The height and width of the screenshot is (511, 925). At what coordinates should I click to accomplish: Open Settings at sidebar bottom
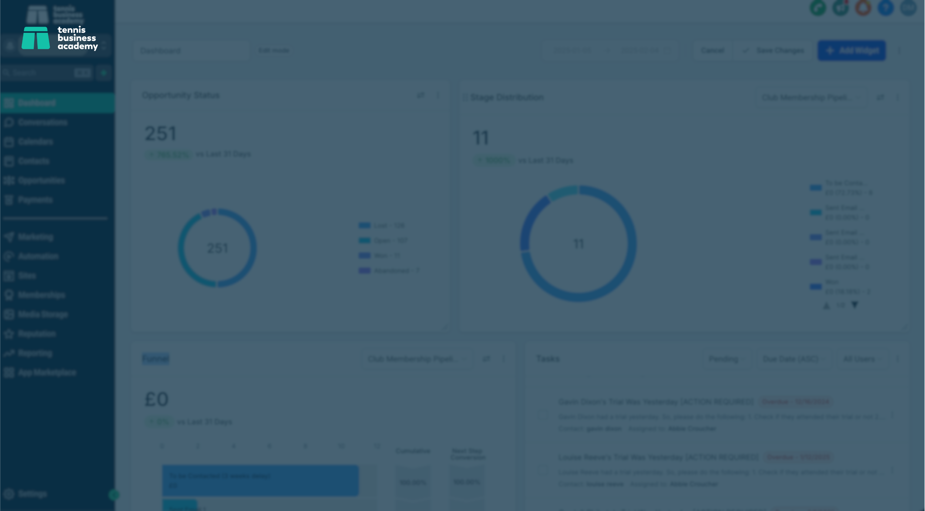pos(32,494)
